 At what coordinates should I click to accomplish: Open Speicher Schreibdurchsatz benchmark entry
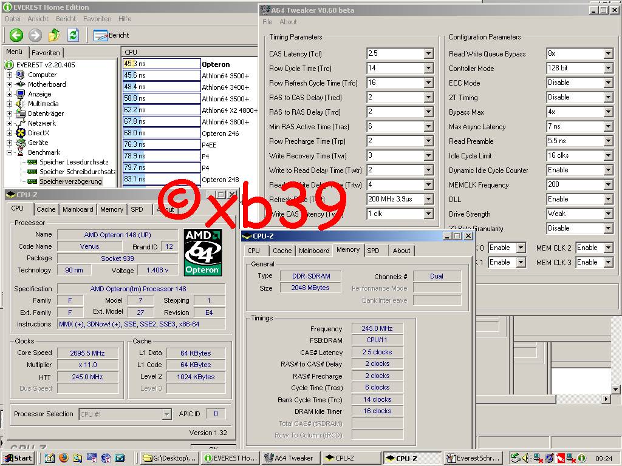click(77, 172)
